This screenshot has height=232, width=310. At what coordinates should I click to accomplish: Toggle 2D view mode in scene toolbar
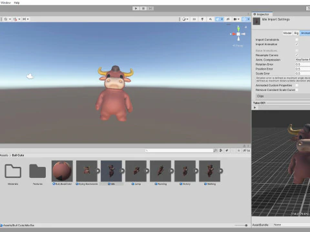(194, 19)
